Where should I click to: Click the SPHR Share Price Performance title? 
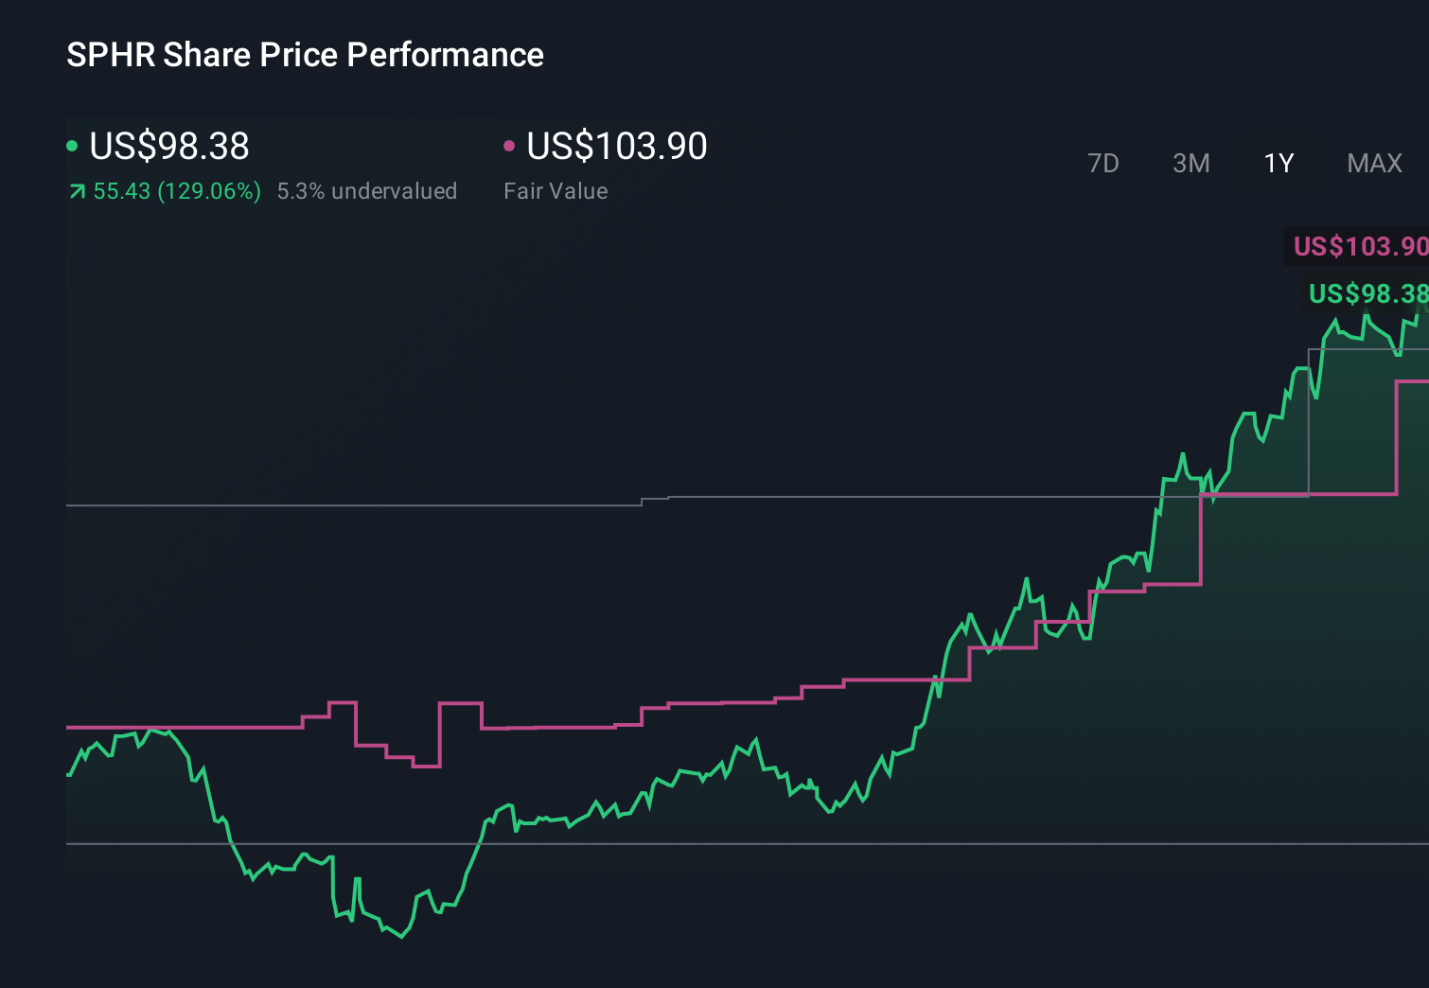(305, 55)
